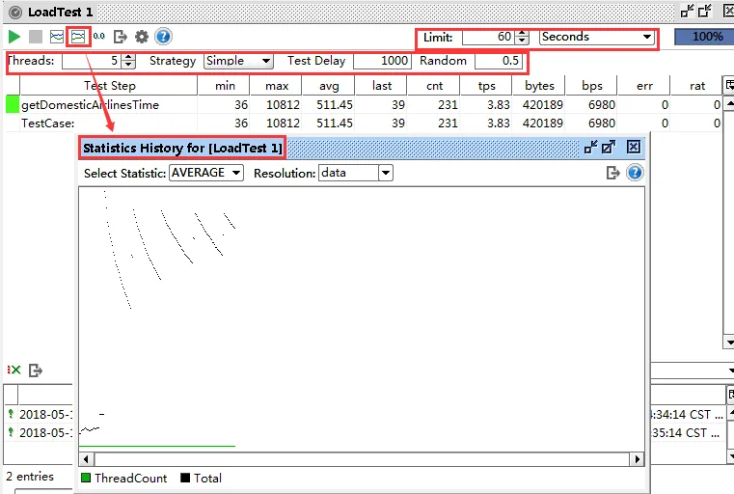
Task: Open help in Statistics History window
Action: pos(635,173)
